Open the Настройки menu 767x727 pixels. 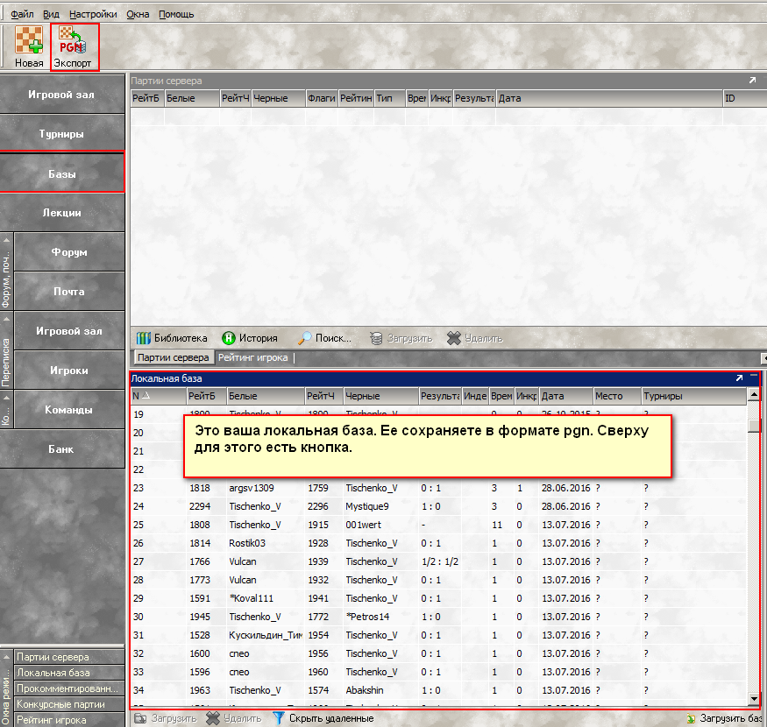pos(92,14)
